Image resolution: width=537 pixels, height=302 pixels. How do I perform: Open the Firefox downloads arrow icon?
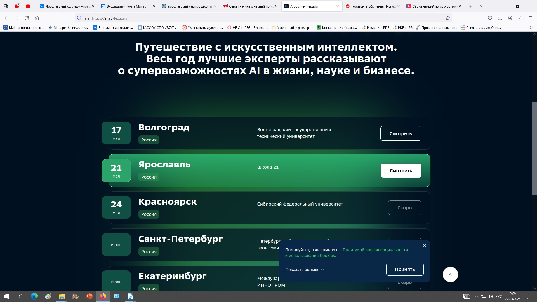500,18
